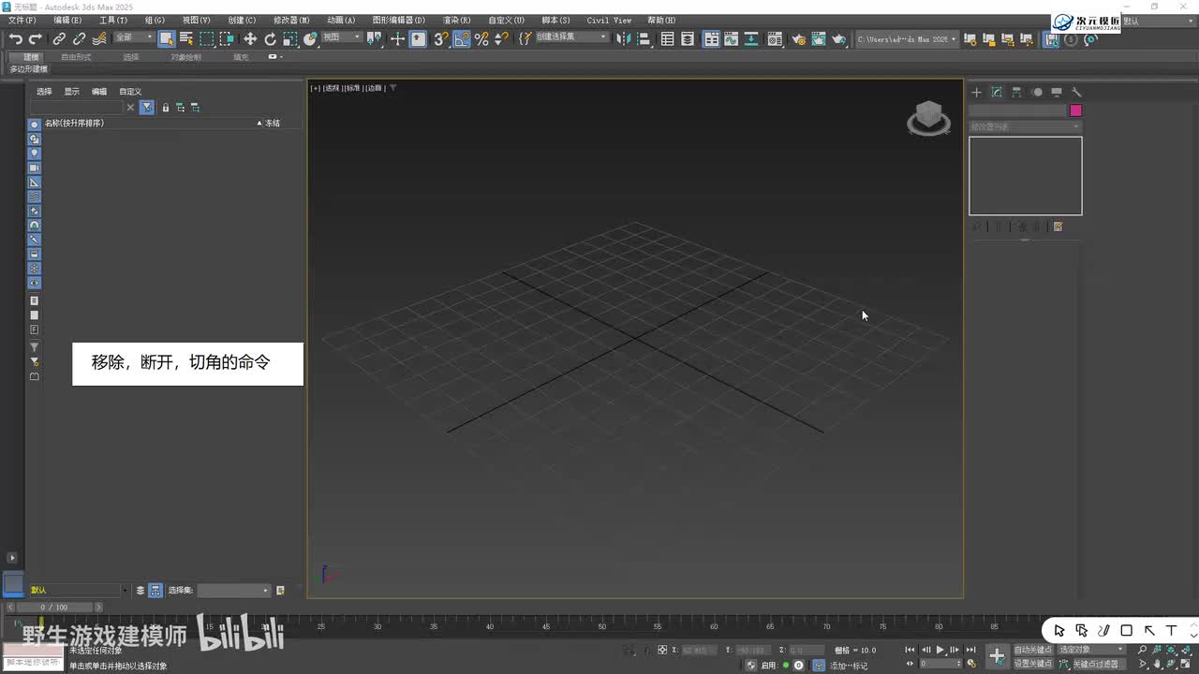Click the Mirror tool icon
The image size is (1199, 674).
(624, 38)
